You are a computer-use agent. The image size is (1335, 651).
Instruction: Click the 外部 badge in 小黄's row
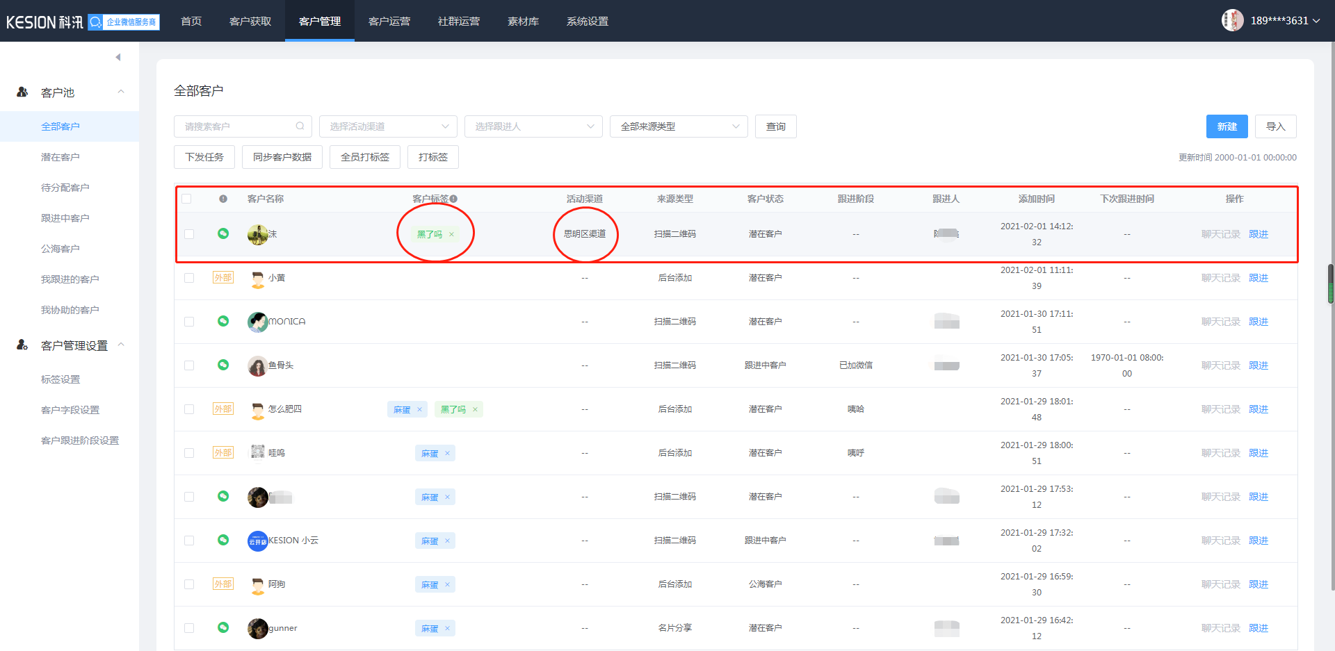coord(222,277)
